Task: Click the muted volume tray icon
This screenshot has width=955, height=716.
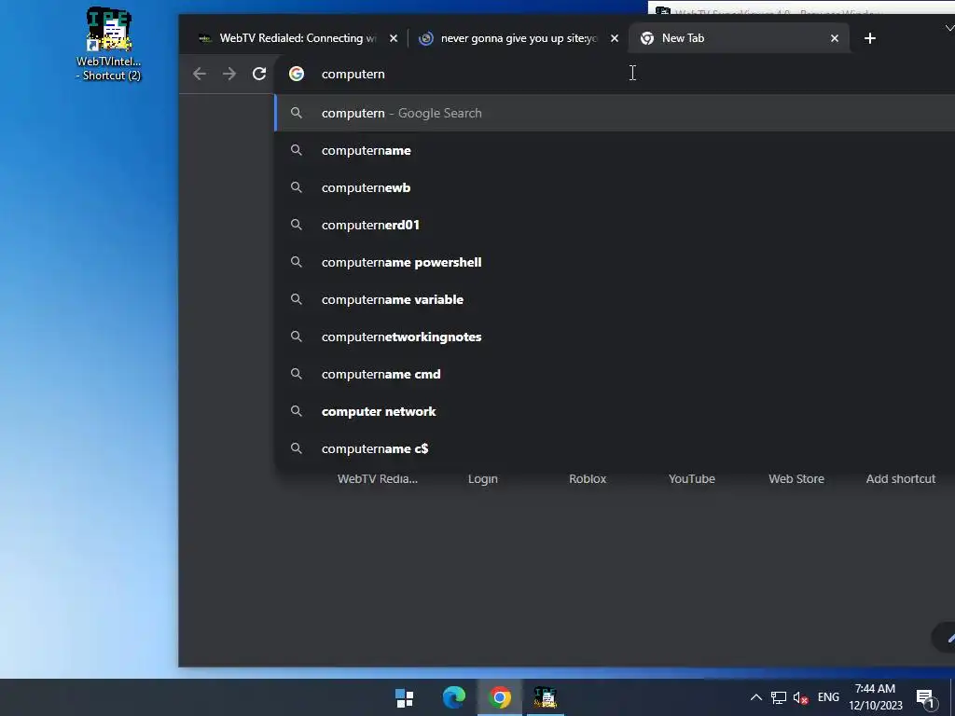Action: tap(801, 697)
